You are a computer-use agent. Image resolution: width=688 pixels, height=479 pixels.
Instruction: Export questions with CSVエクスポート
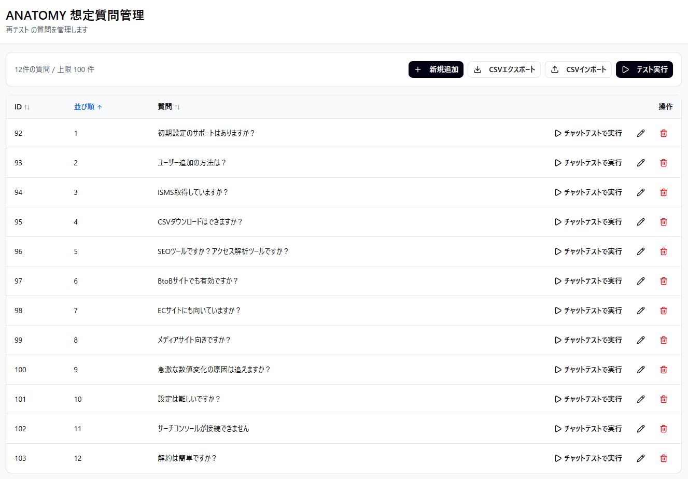tap(504, 69)
